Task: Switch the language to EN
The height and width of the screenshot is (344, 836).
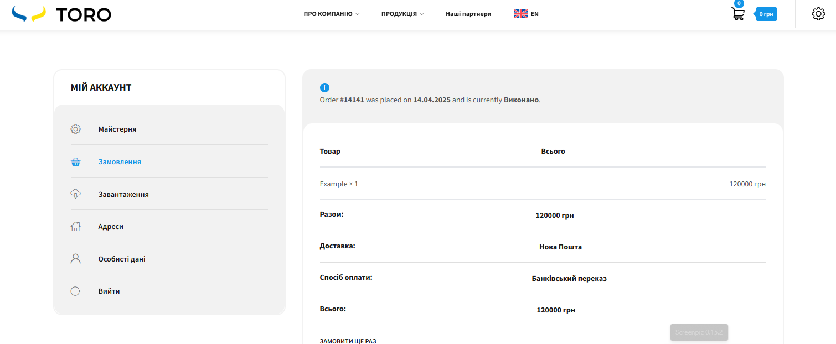Action: pos(534,14)
